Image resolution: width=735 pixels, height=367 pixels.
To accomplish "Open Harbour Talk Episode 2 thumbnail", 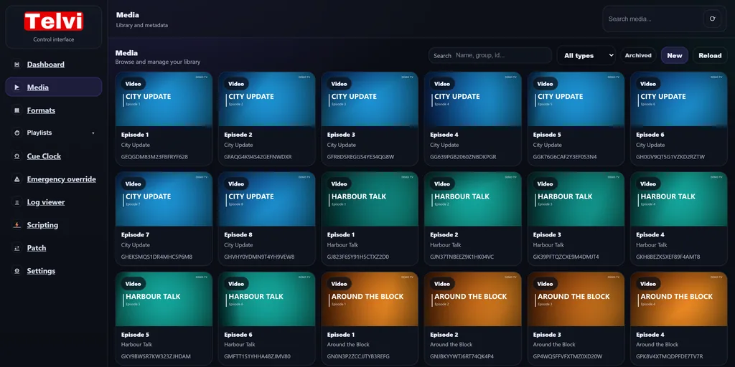I will pos(472,199).
